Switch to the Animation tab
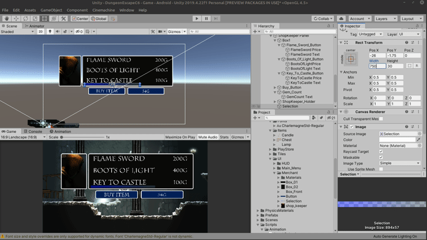The height and width of the screenshot is (240, 427). pyautogui.click(x=60, y=131)
